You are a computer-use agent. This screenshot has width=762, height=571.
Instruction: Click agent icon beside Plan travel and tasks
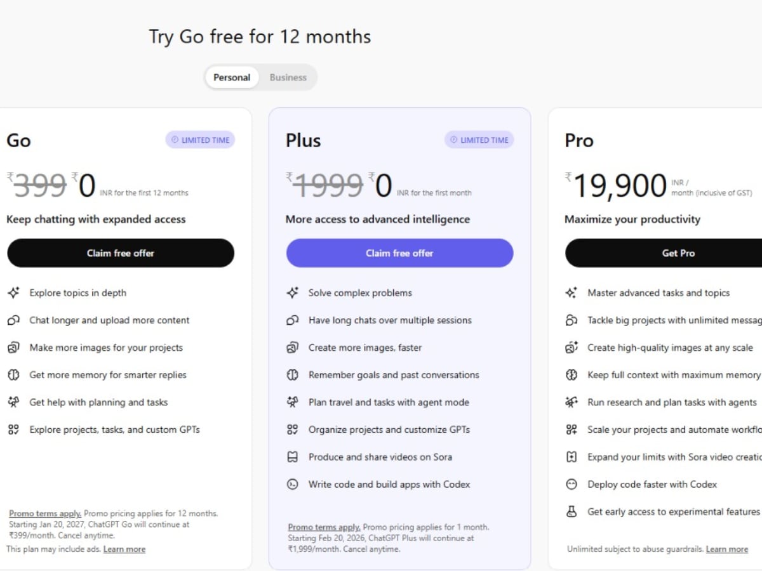[x=292, y=402]
